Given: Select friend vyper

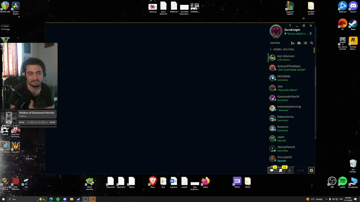Looking at the screenshot, I should pos(291,139).
